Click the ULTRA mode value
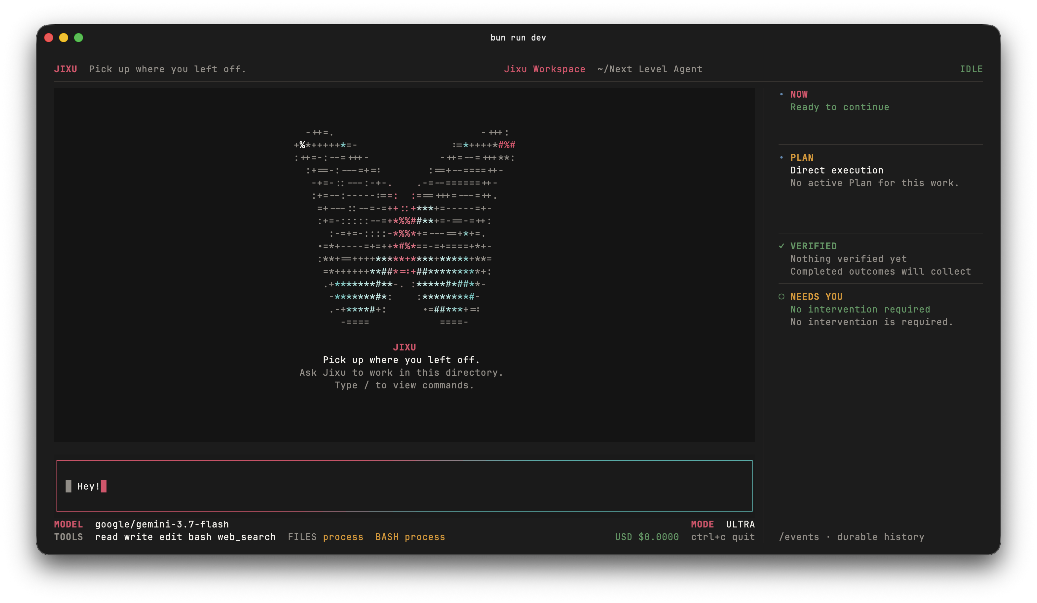The height and width of the screenshot is (603, 1037). click(740, 524)
